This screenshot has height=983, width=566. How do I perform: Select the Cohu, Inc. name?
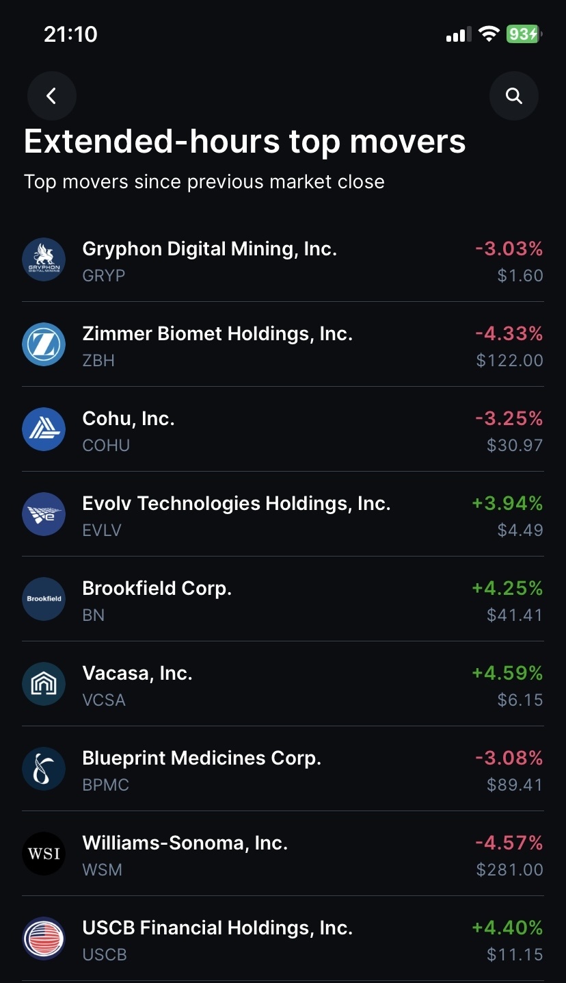click(129, 418)
